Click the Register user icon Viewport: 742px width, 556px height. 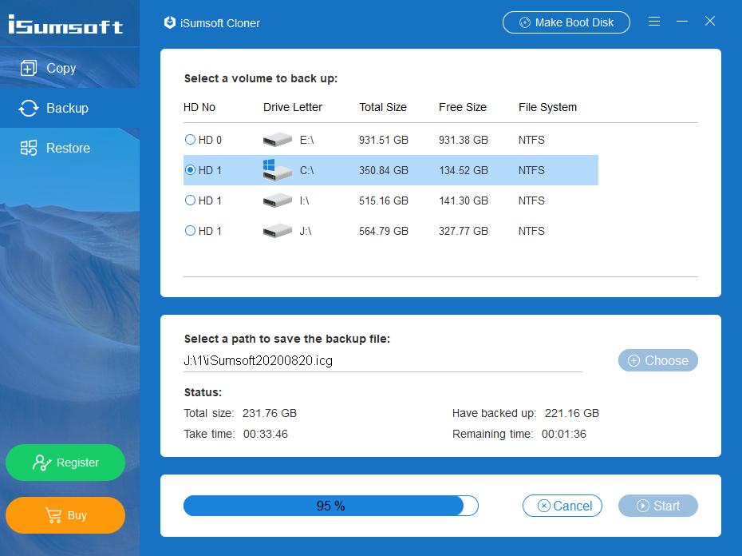[x=41, y=463]
